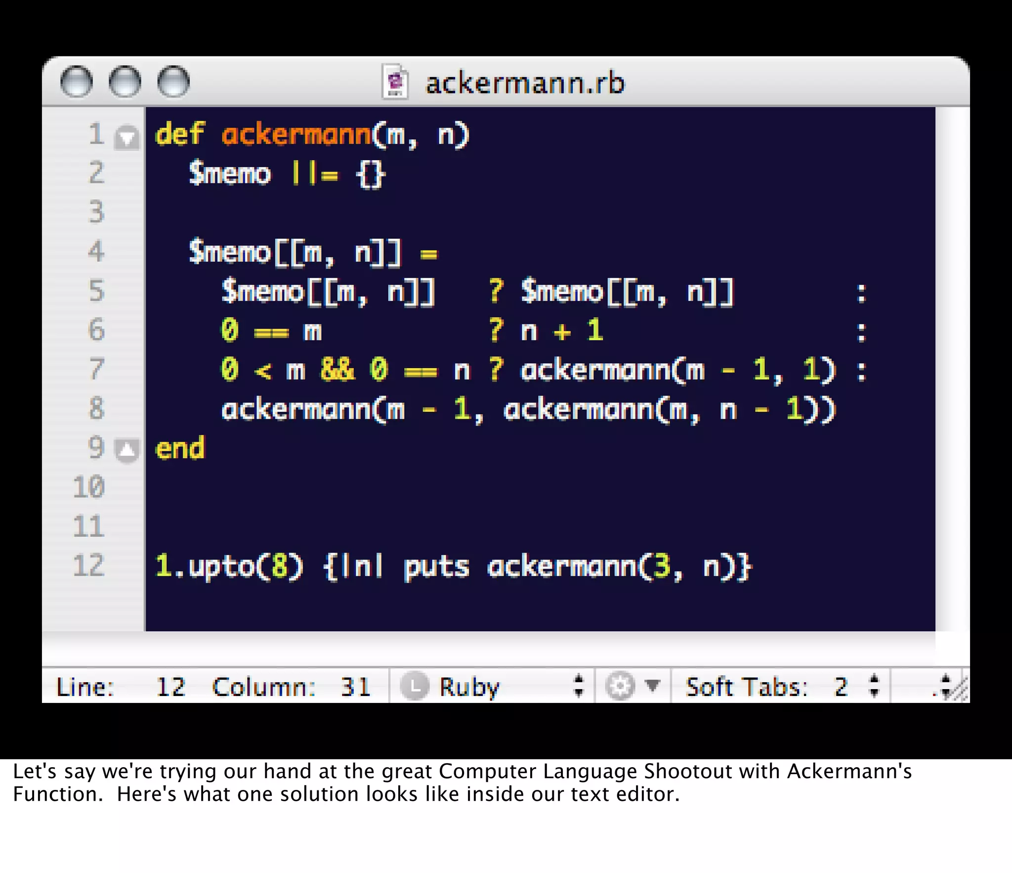Click line number 4 in gutter
1012x873 pixels.
[97, 251]
